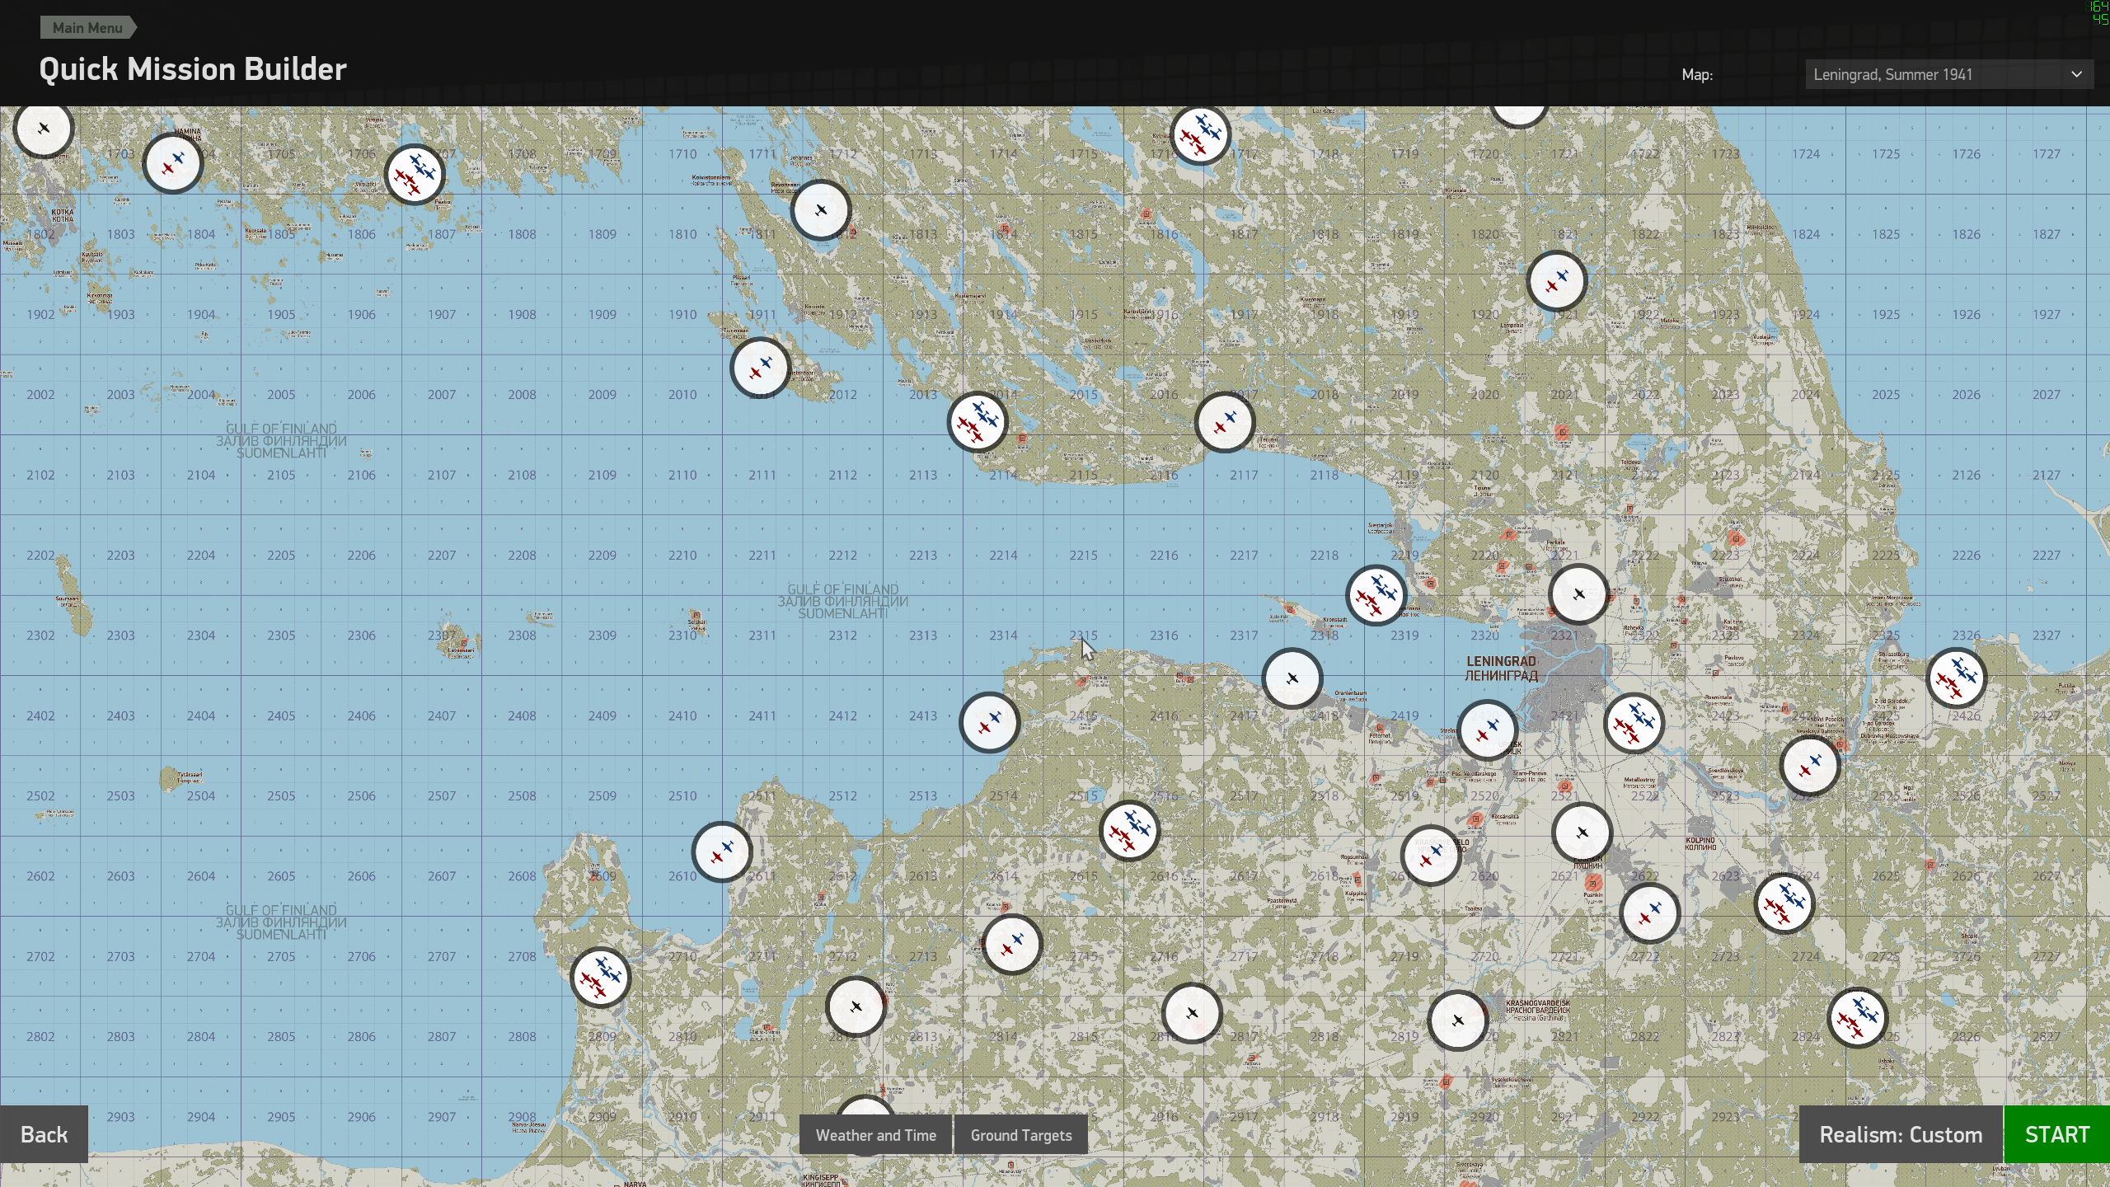Select large dogfight icon near grid 2809

pos(601,977)
